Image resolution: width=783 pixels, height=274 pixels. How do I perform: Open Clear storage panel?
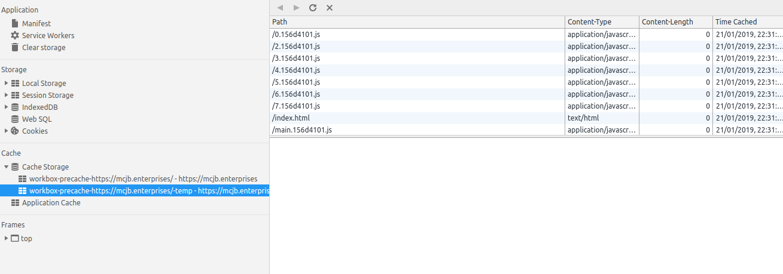(x=44, y=47)
